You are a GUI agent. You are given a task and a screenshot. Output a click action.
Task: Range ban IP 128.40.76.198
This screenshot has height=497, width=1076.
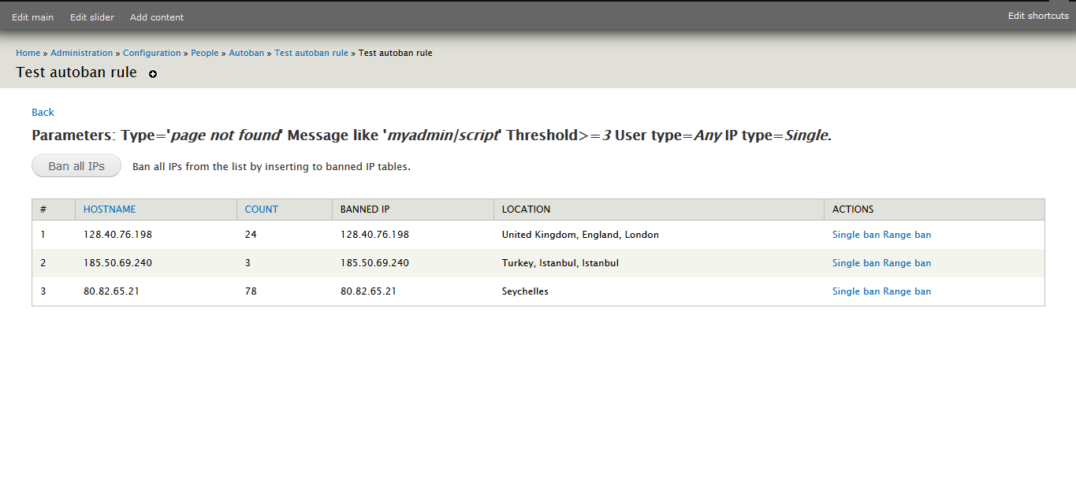908,234
